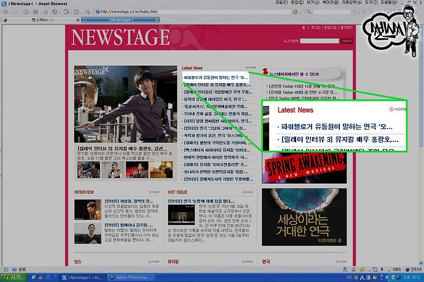This screenshot has width=424, height=282.
Task: Click the vertical page scrollbar on right edge
Action: pos(421,145)
